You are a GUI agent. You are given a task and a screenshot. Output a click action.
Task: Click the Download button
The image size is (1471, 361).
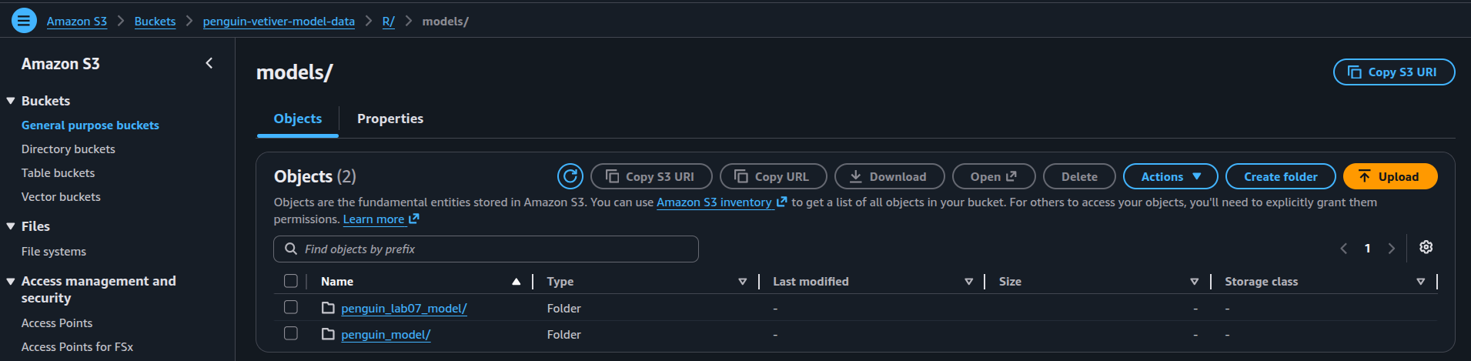[889, 176]
